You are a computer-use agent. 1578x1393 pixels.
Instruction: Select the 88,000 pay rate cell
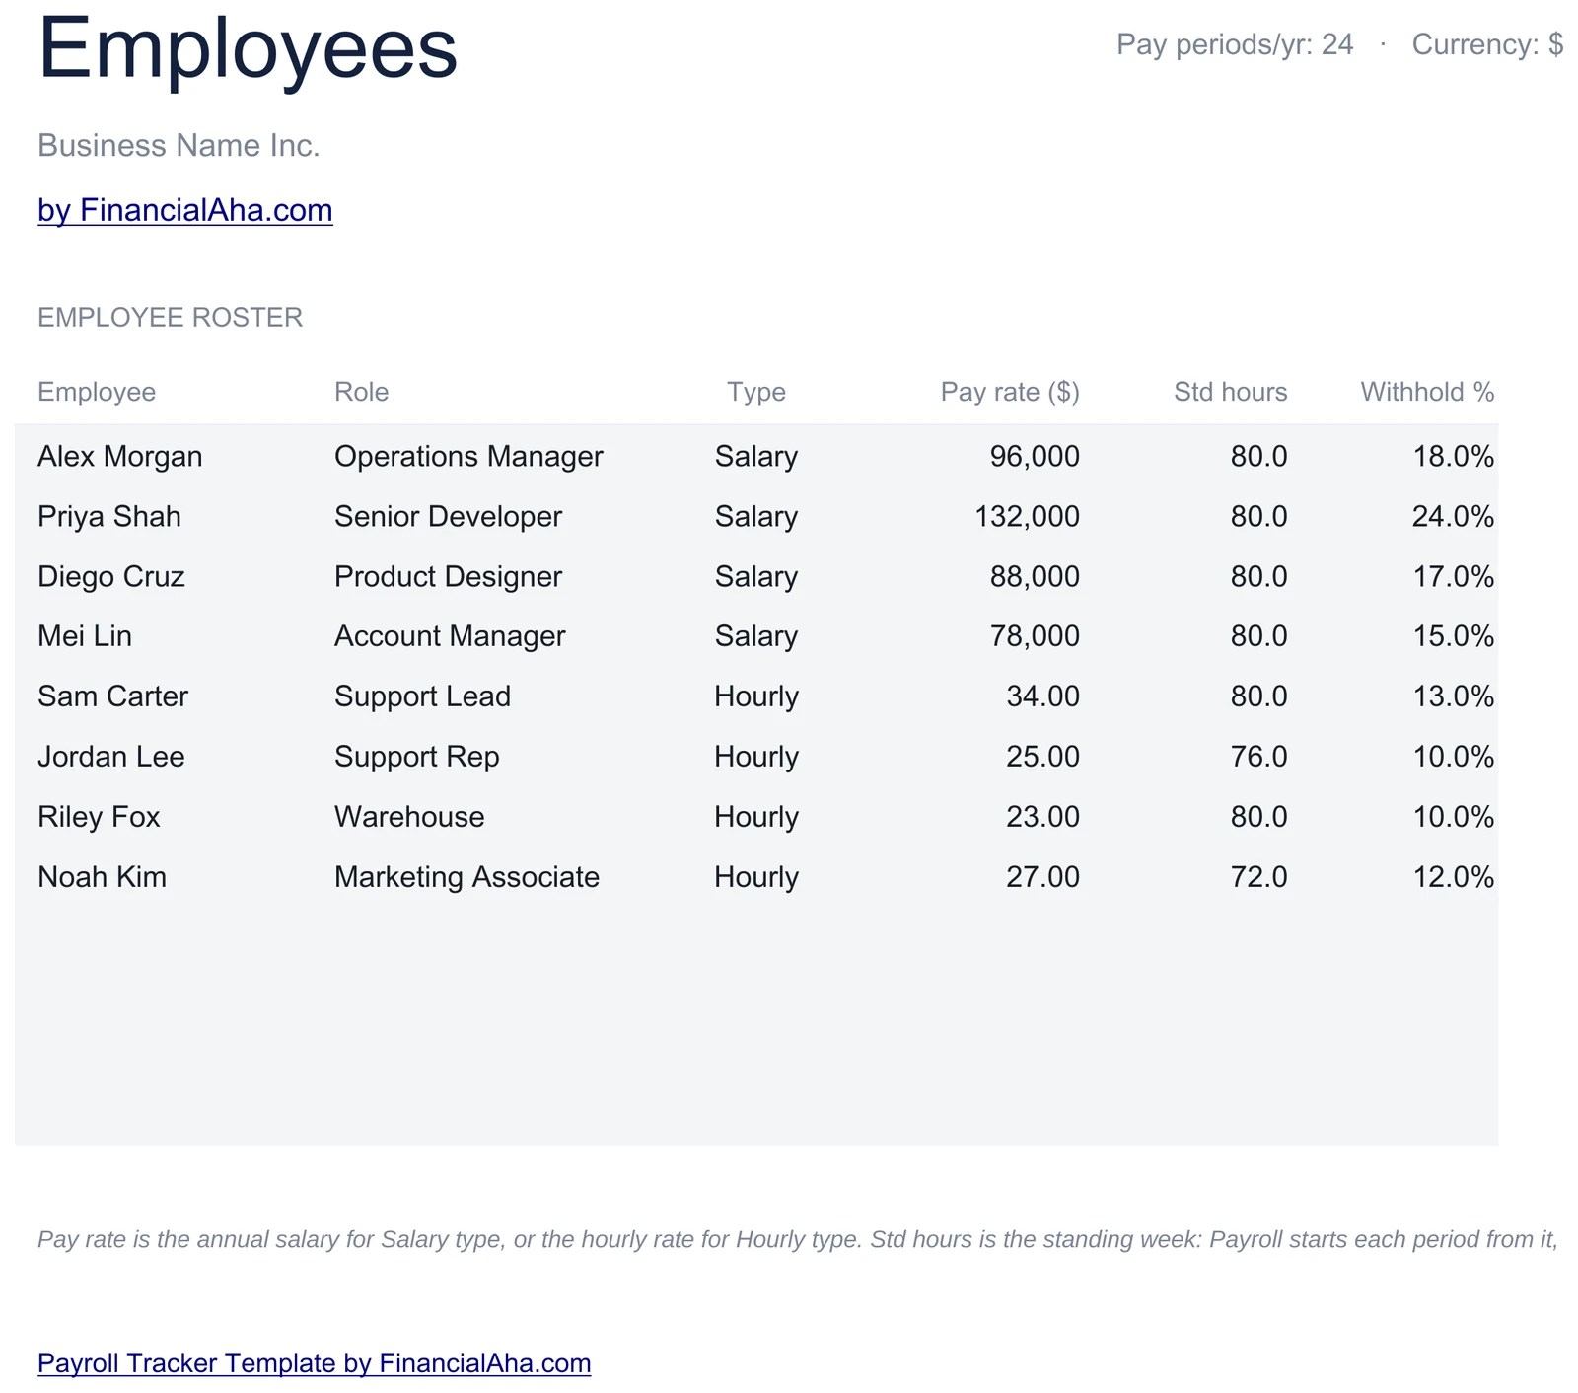(1035, 576)
